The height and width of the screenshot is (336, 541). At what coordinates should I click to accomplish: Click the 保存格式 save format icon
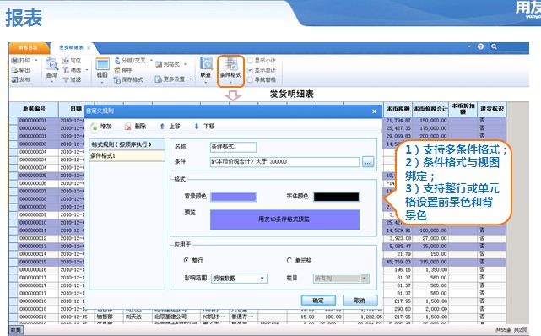(x=117, y=79)
